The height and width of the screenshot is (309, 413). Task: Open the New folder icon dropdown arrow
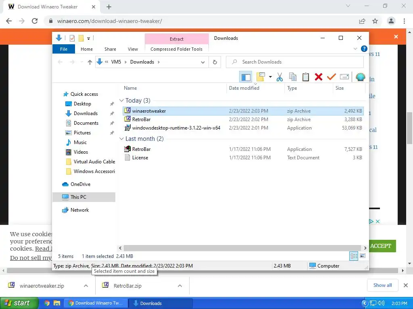270,77
